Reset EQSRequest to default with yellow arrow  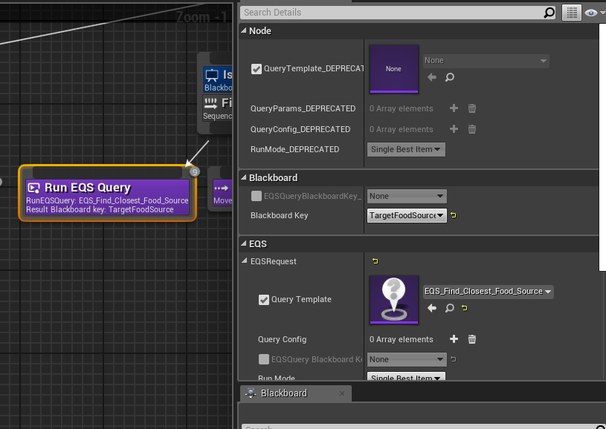click(x=375, y=261)
